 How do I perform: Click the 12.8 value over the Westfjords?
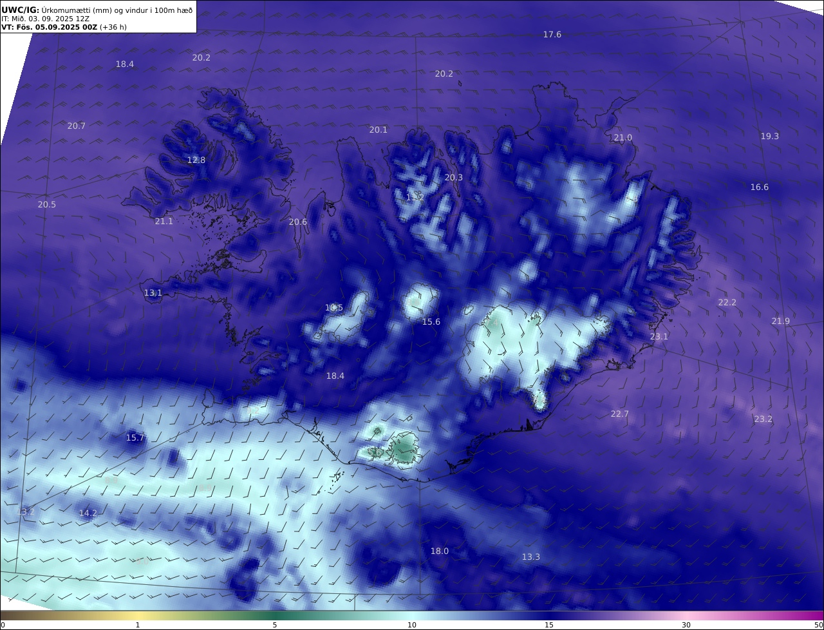point(196,160)
